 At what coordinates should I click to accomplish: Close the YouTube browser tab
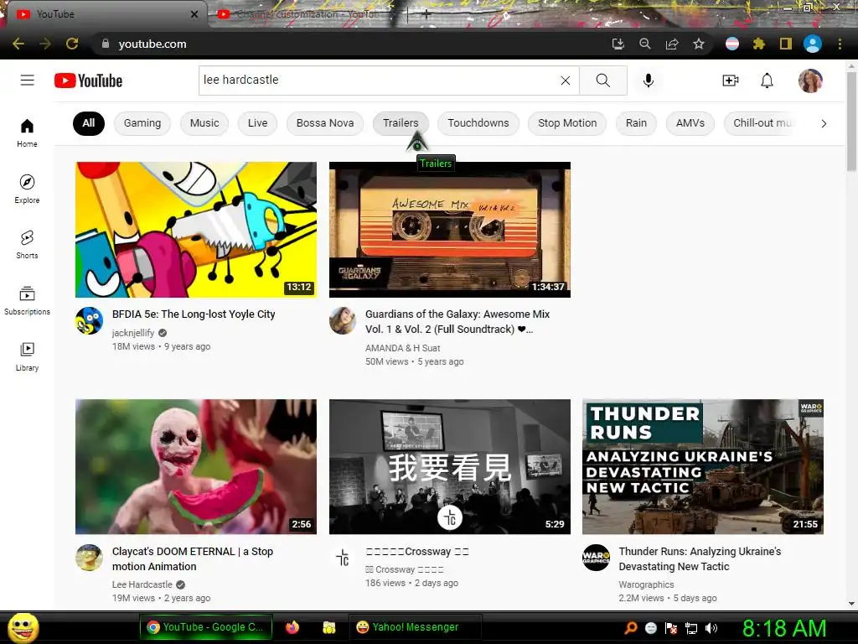[194, 15]
